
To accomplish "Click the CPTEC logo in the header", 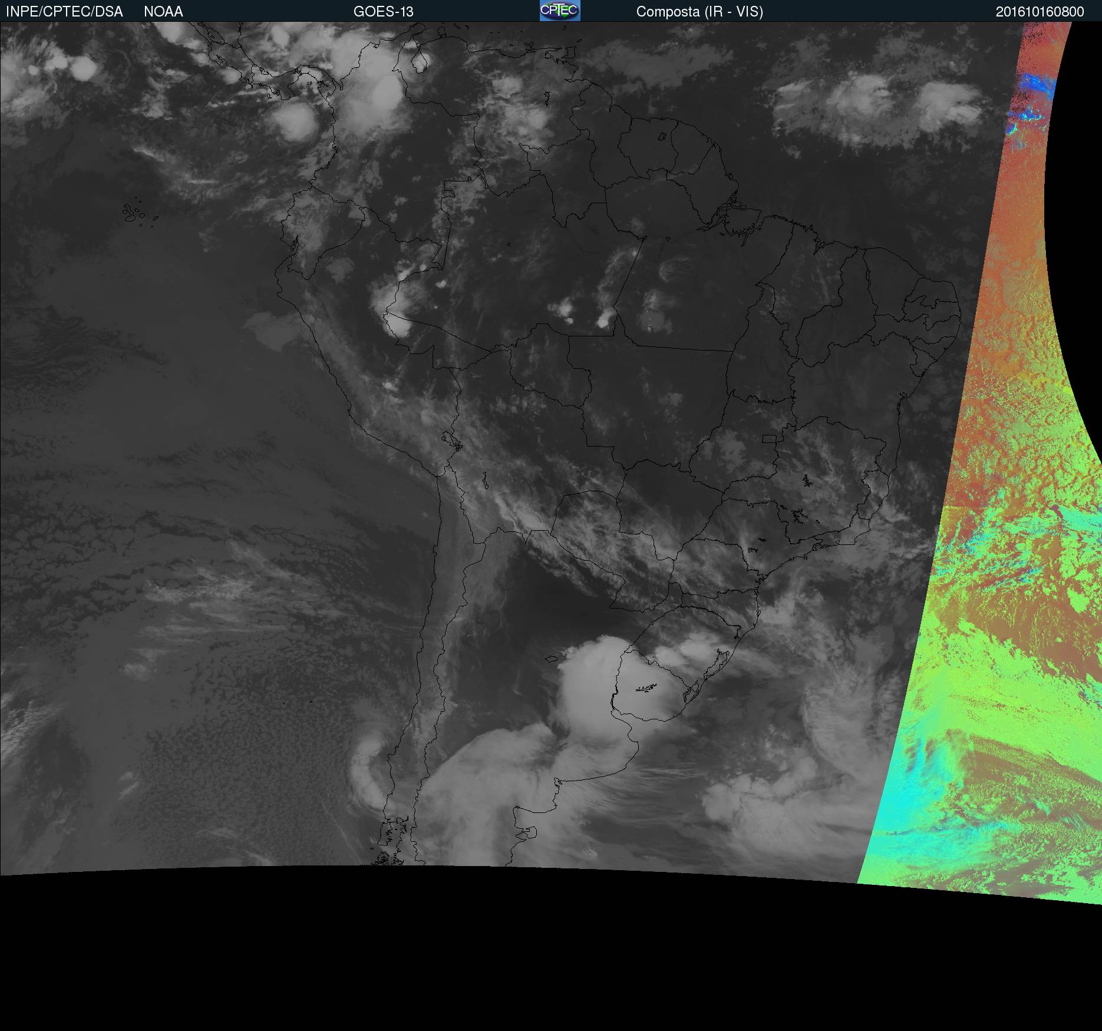I will (560, 11).
